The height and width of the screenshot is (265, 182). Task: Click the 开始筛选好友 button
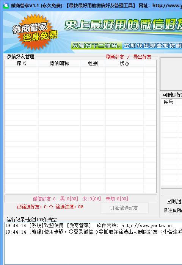tap(124, 208)
